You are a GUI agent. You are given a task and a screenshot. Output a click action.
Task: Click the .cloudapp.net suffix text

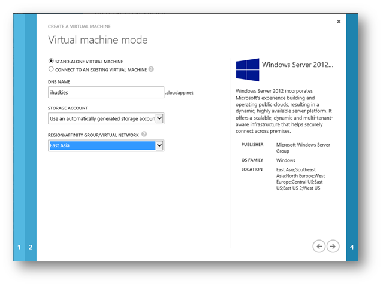(x=179, y=93)
